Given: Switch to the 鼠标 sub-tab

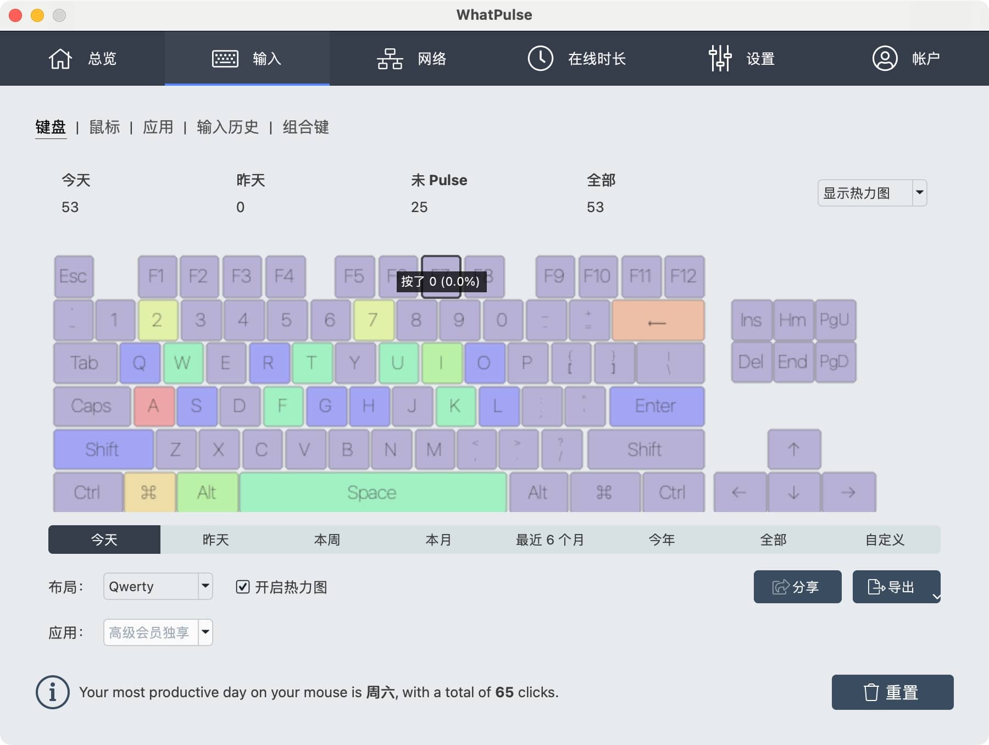Looking at the screenshot, I should point(104,127).
